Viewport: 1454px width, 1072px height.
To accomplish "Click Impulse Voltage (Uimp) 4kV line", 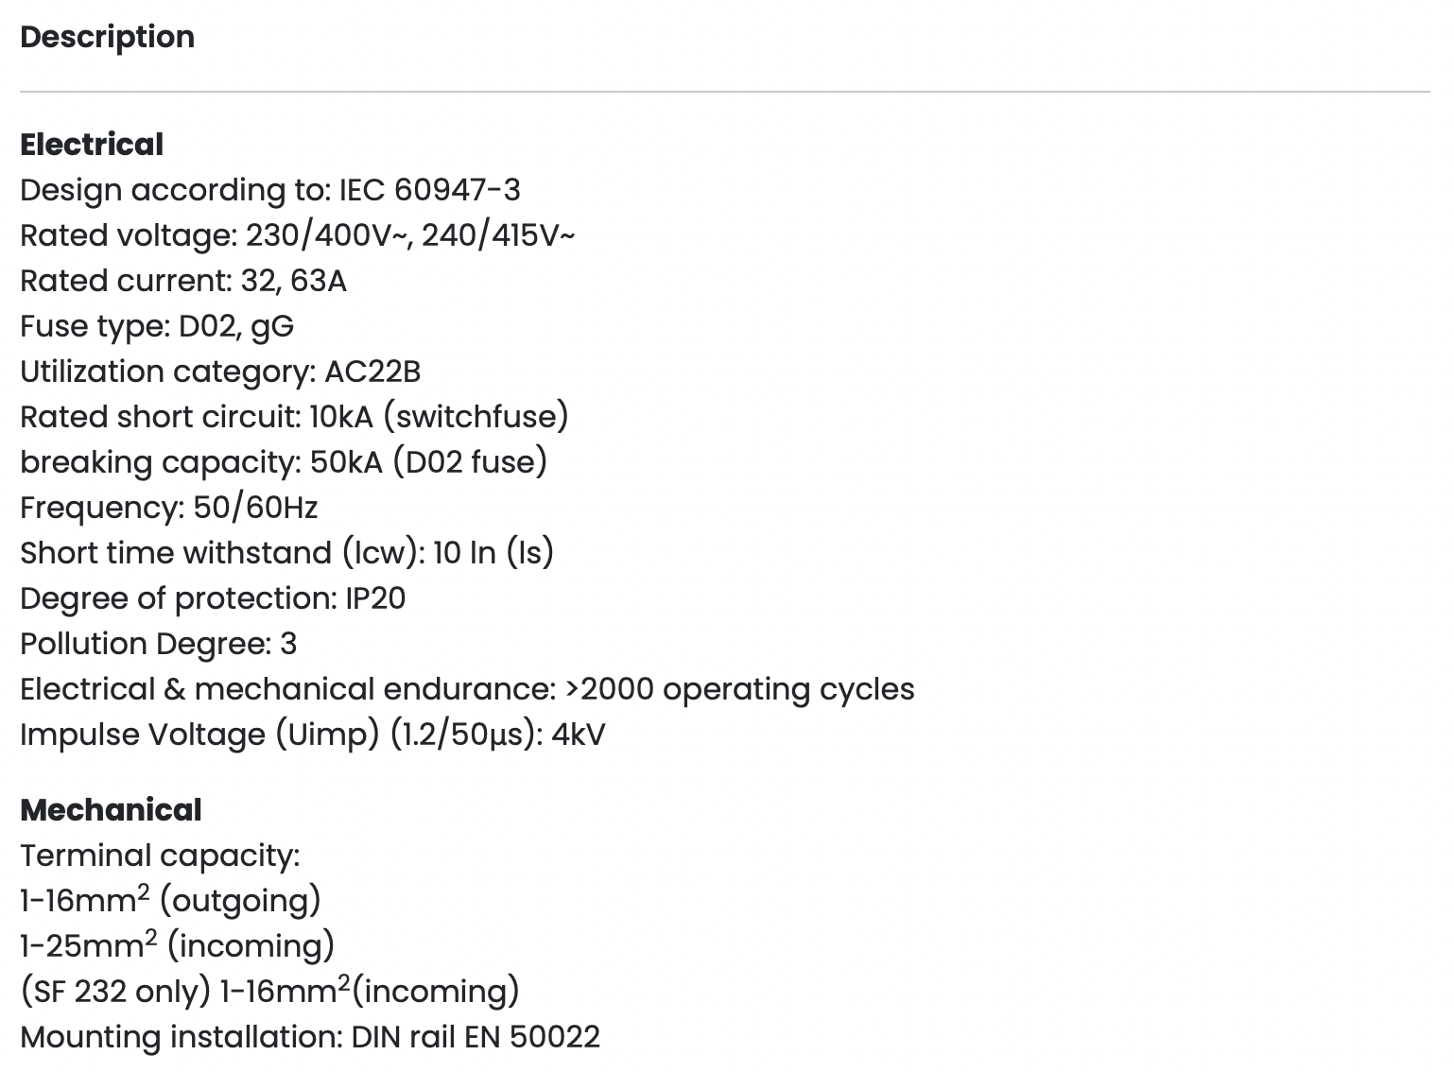I will click(313, 735).
